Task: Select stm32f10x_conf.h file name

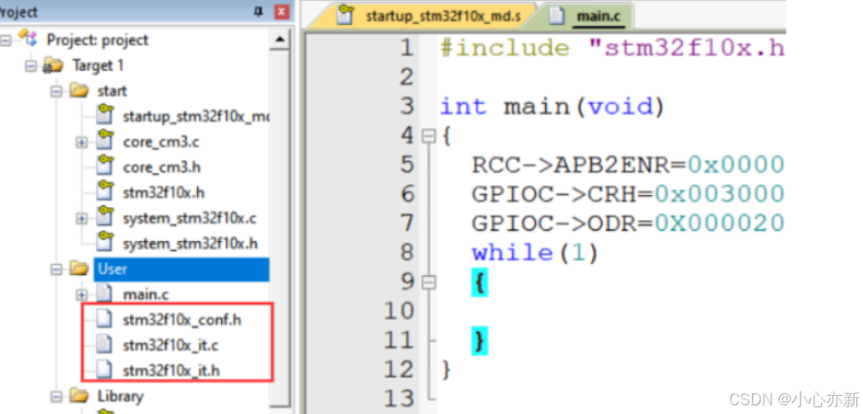Action: click(182, 320)
